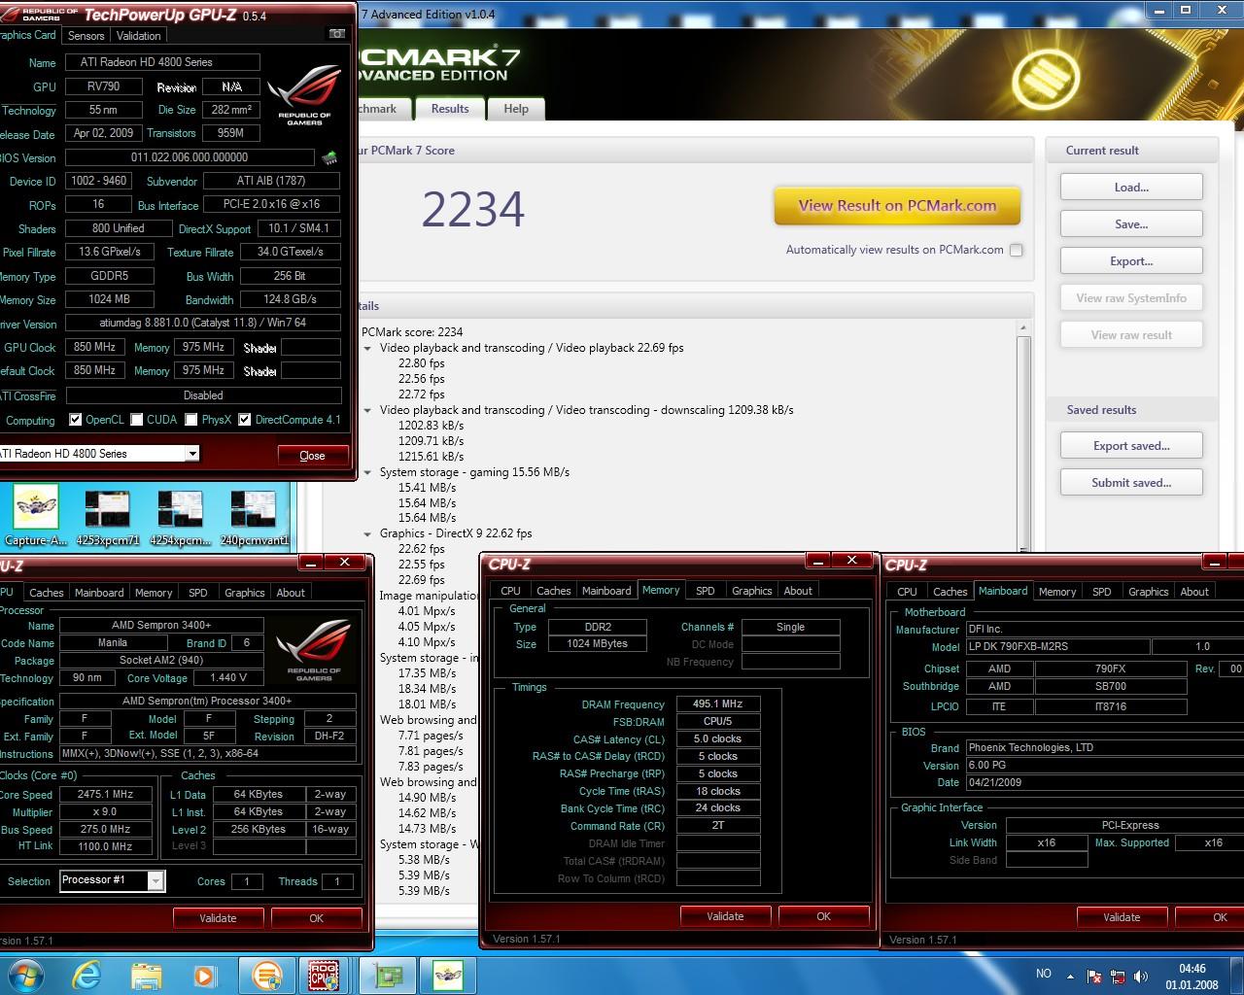Click OK in the Memory CPU-Z window
This screenshot has width=1244, height=995.
823,916
